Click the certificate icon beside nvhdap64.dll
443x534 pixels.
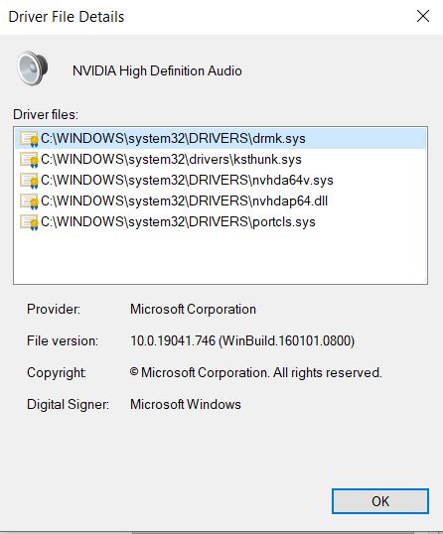(x=29, y=200)
